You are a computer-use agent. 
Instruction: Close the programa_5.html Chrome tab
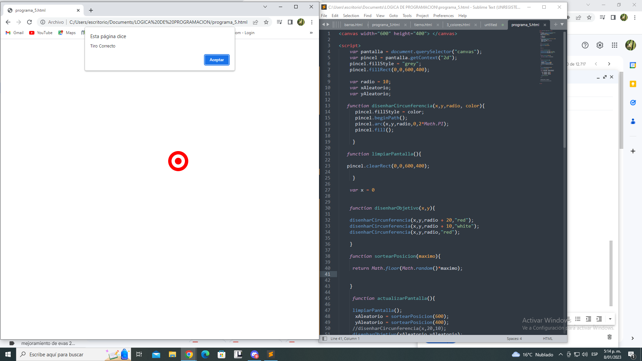[78, 10]
